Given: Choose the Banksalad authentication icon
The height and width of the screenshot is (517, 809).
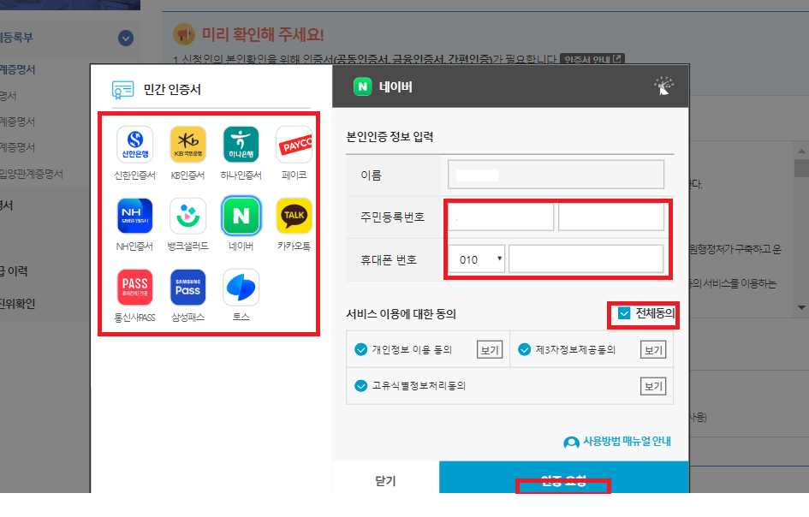Looking at the screenshot, I should 187,216.
